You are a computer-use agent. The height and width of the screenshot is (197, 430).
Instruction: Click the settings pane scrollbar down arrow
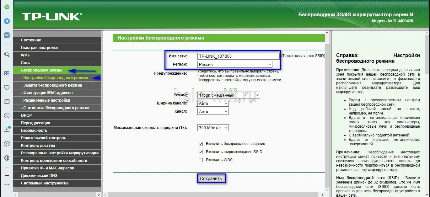tap(328, 190)
